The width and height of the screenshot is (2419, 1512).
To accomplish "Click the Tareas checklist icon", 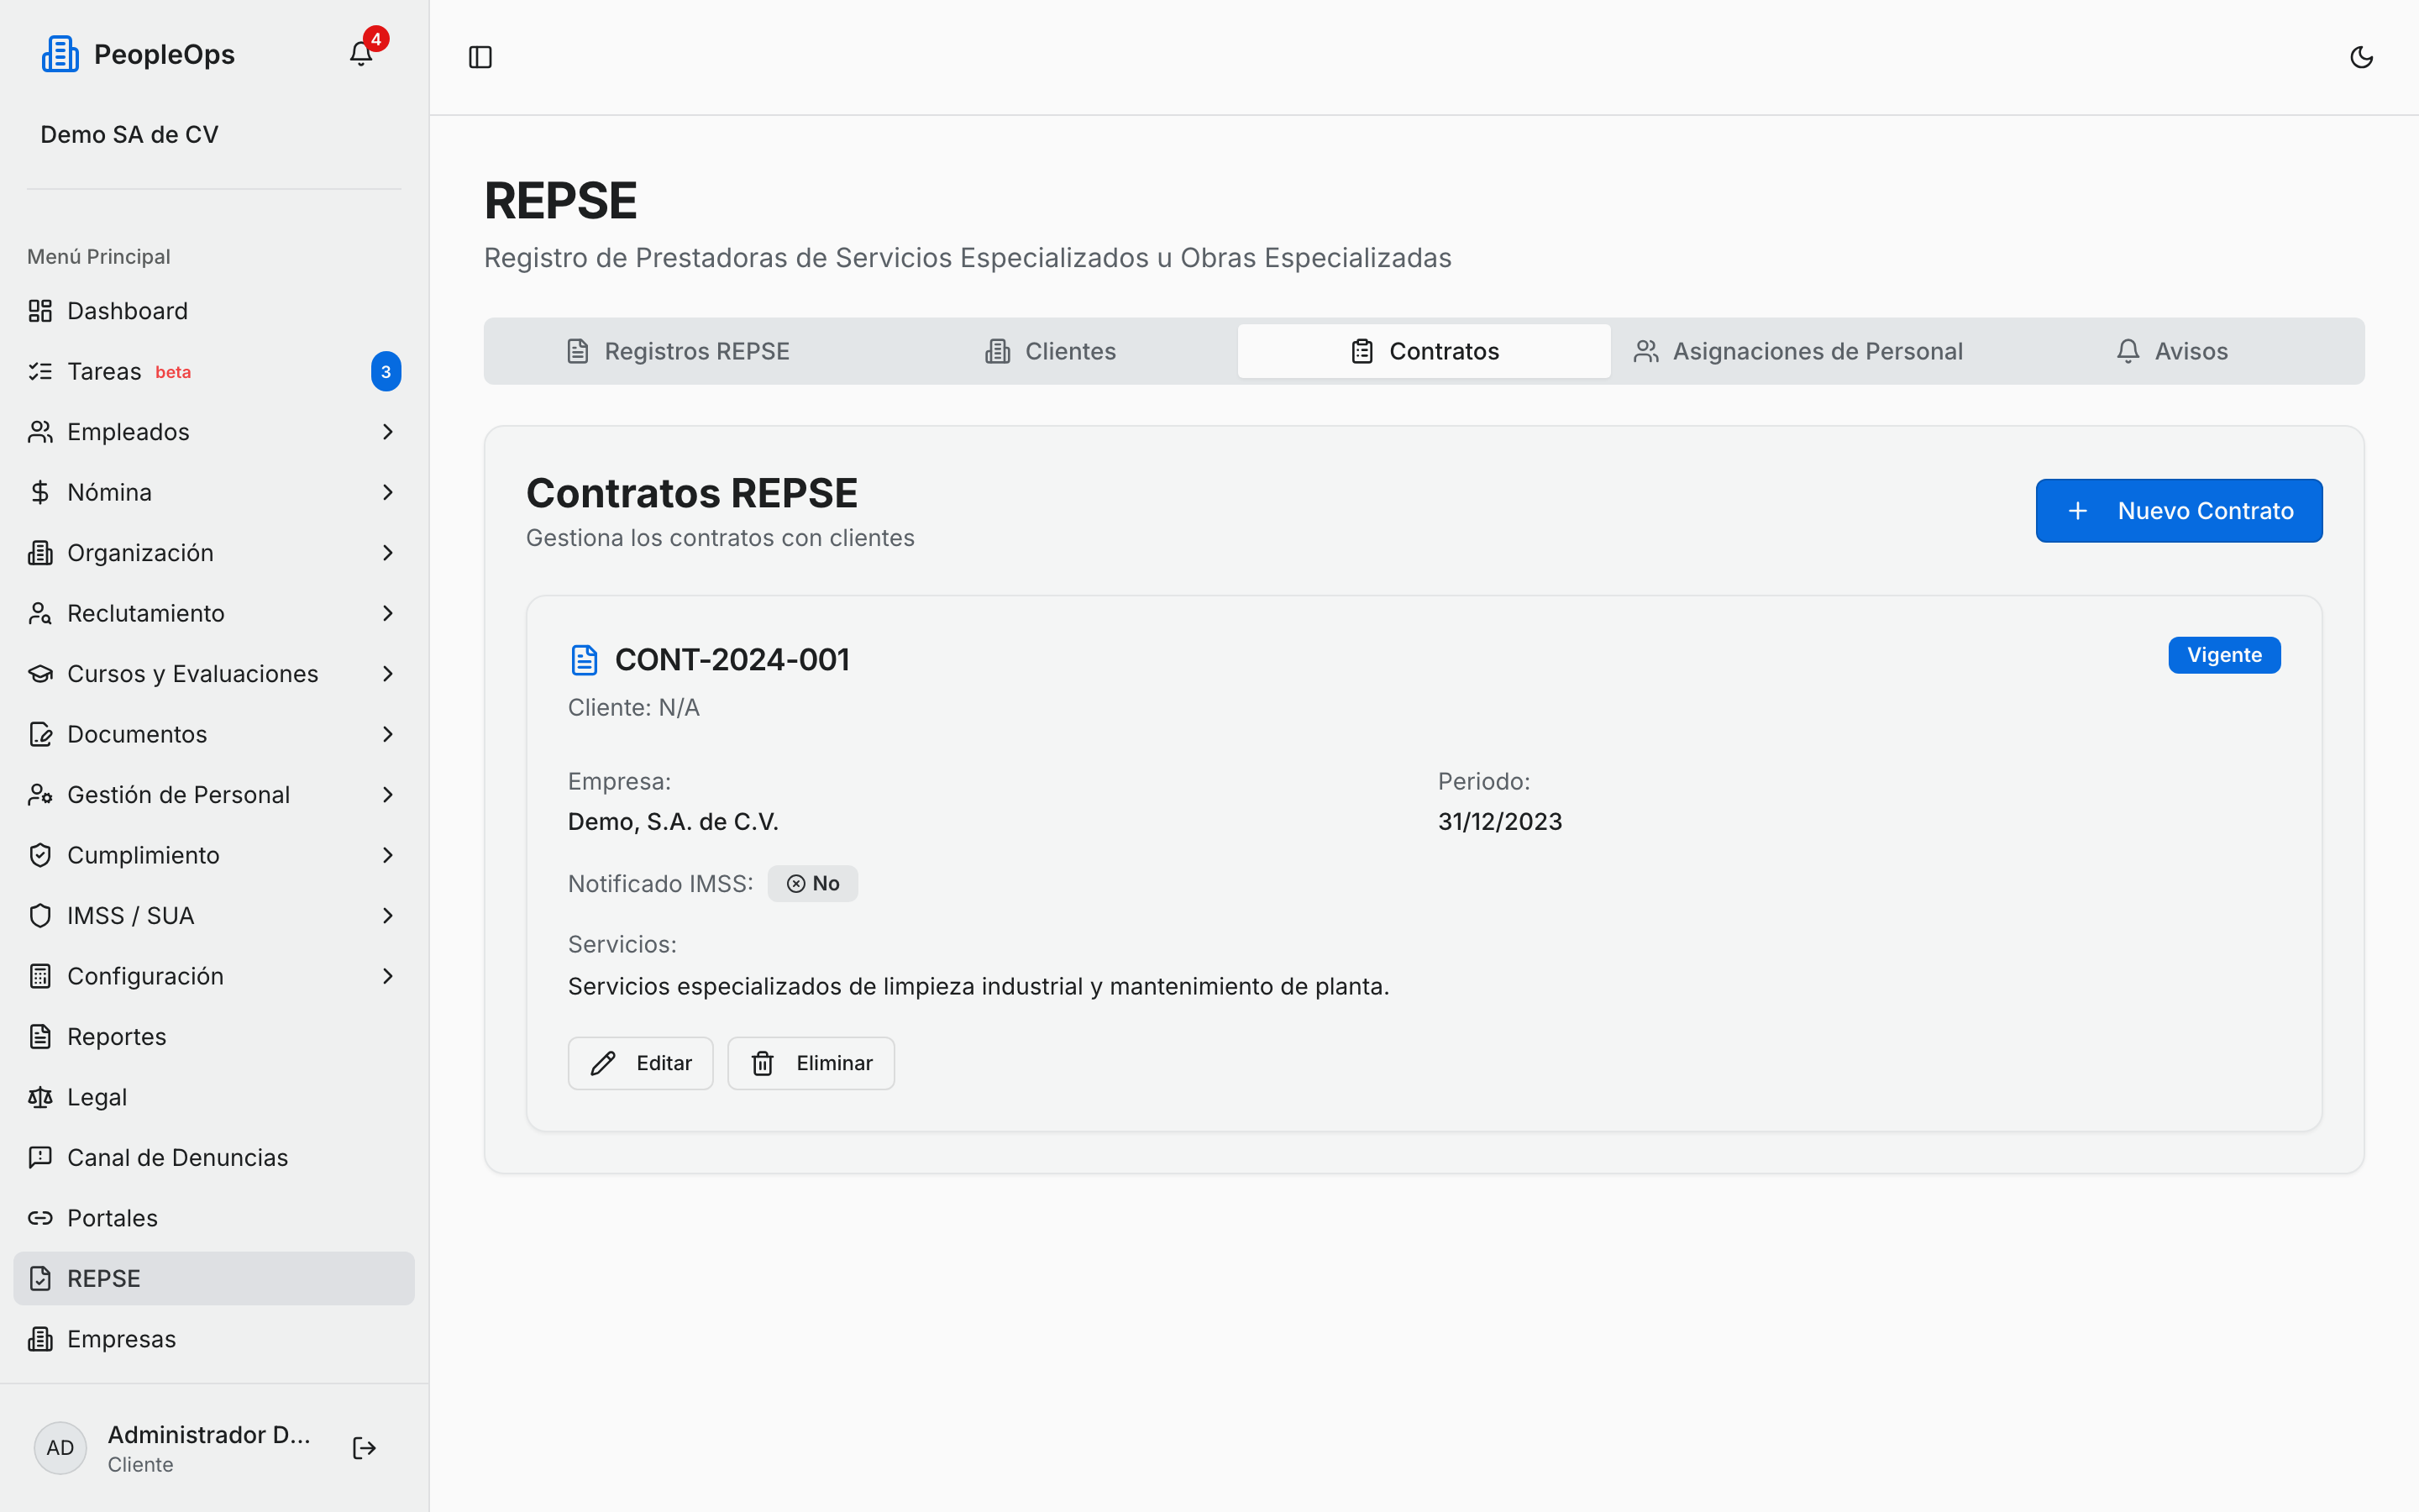I will (40, 371).
